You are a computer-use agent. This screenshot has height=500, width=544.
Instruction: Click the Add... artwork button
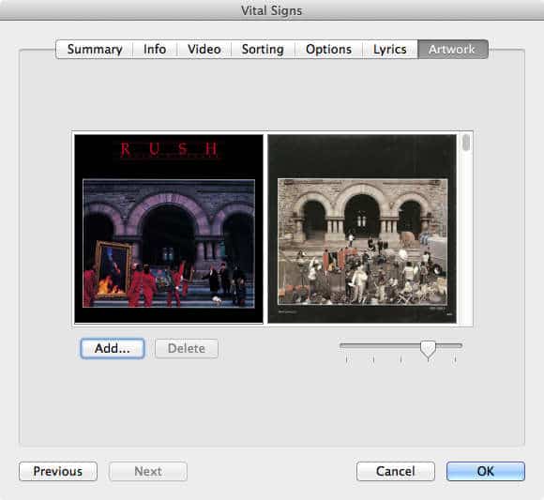pyautogui.click(x=113, y=348)
